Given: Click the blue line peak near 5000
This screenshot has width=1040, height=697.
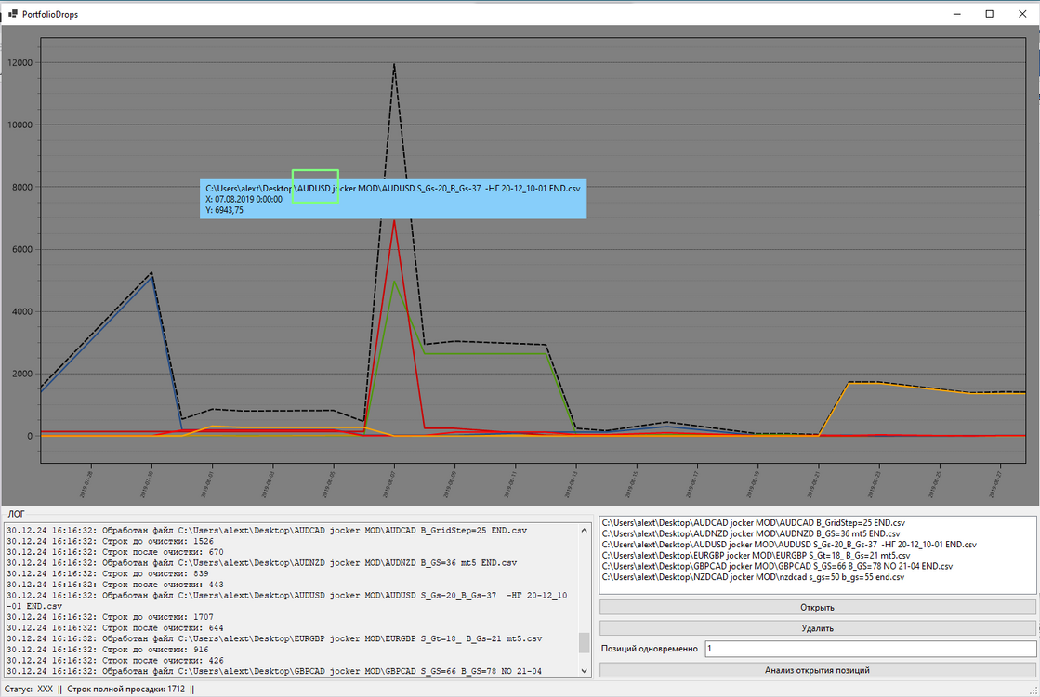Looking at the screenshot, I should (x=151, y=277).
